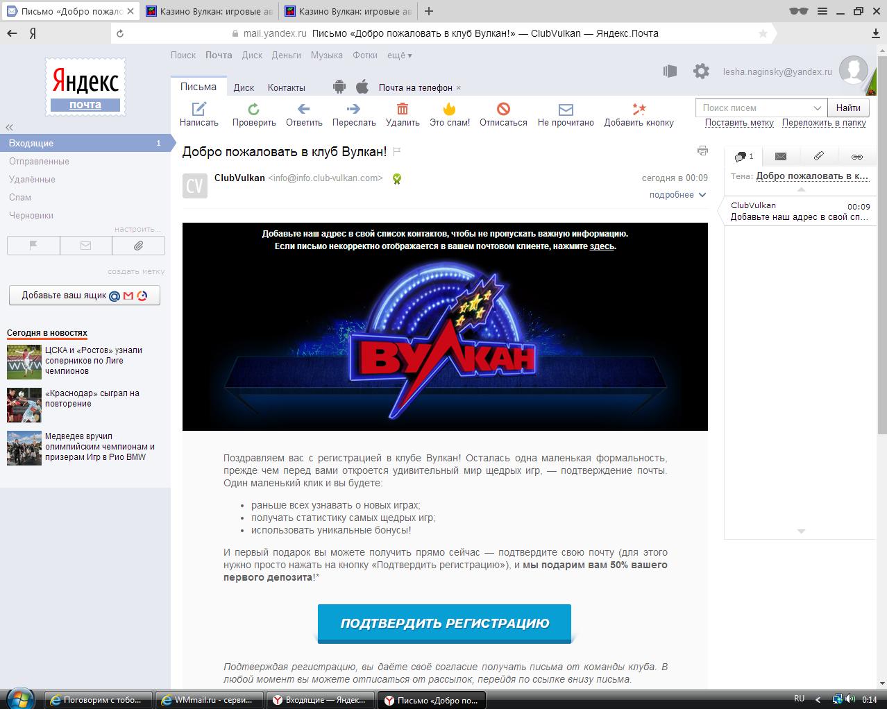Open Диск tab
Viewport: 887px width, 709px height.
(244, 87)
